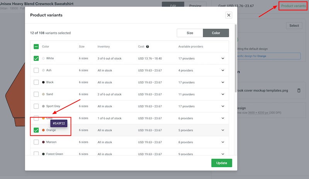This screenshot has width=309, height=179.
Task: Expand the Maroon row chevron
Action: [222, 142]
